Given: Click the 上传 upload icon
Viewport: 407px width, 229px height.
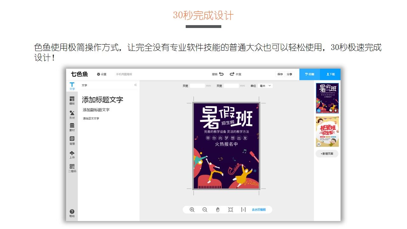Looking at the screenshot, I should [x=72, y=155].
